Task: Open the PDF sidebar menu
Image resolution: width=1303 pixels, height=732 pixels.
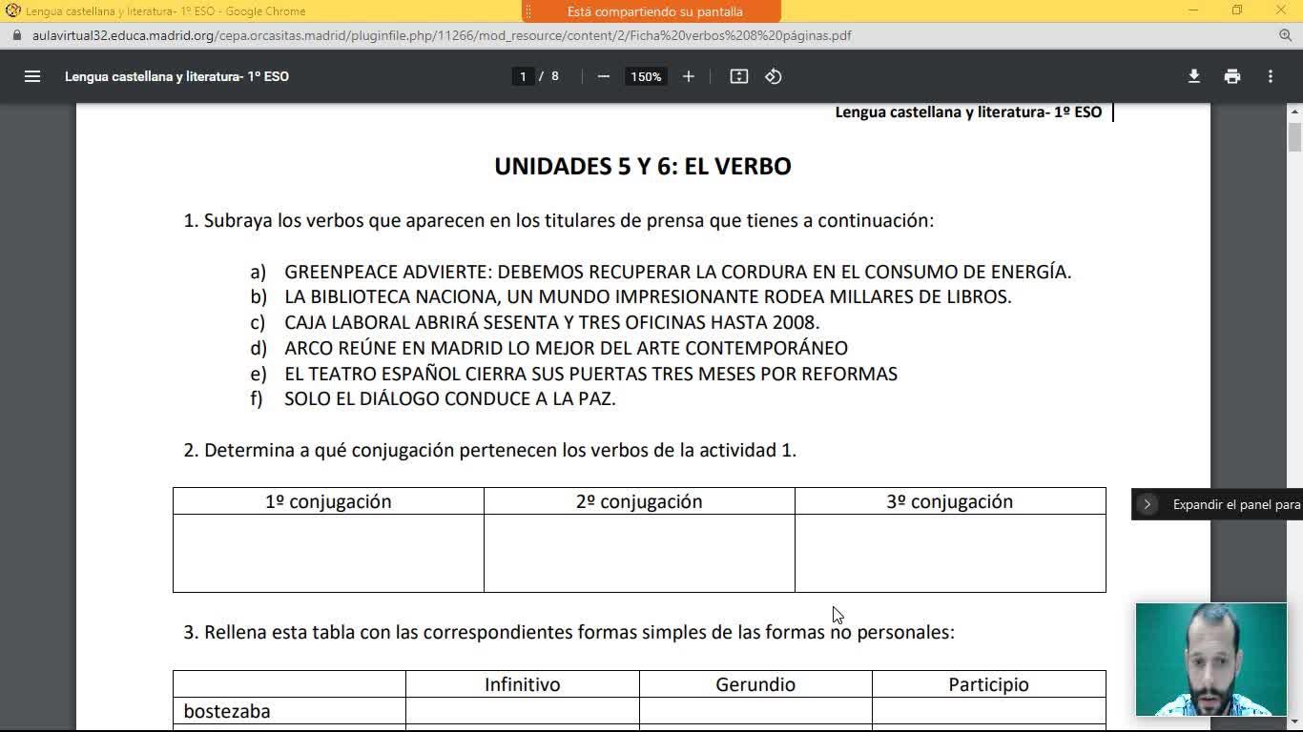Action: pyautogui.click(x=32, y=76)
